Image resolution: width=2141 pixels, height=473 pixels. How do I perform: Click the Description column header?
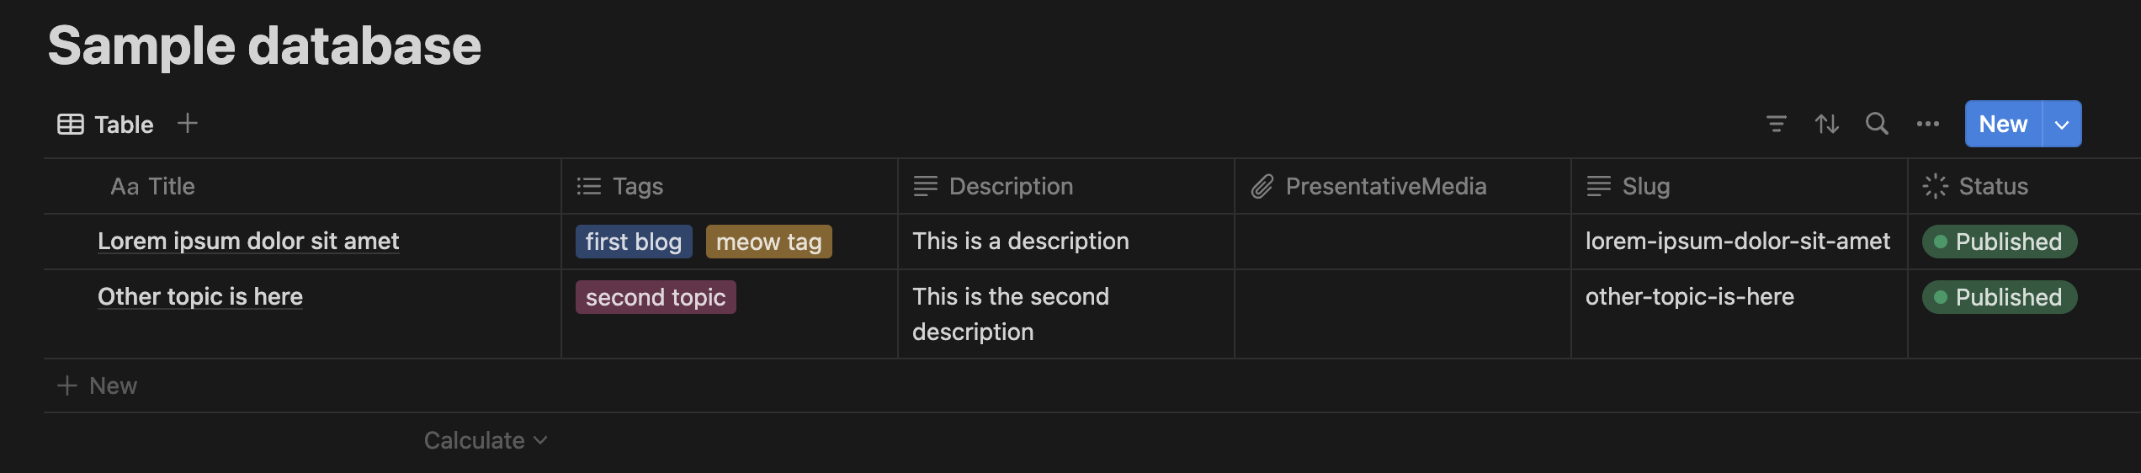pos(1010,186)
